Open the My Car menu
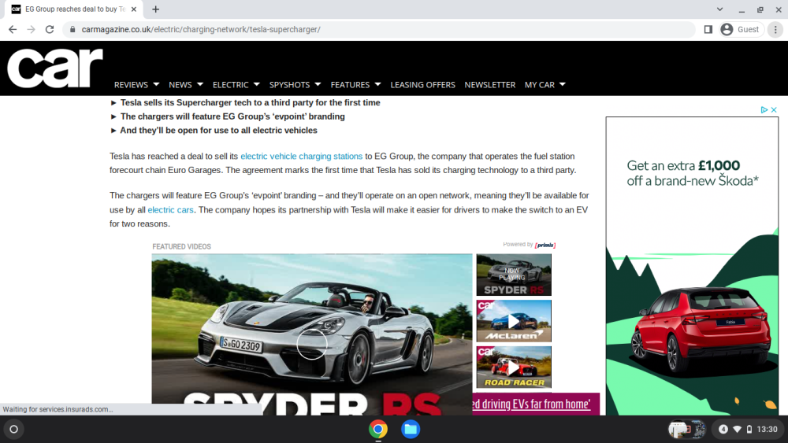Viewport: 788px width, 443px height. point(540,85)
